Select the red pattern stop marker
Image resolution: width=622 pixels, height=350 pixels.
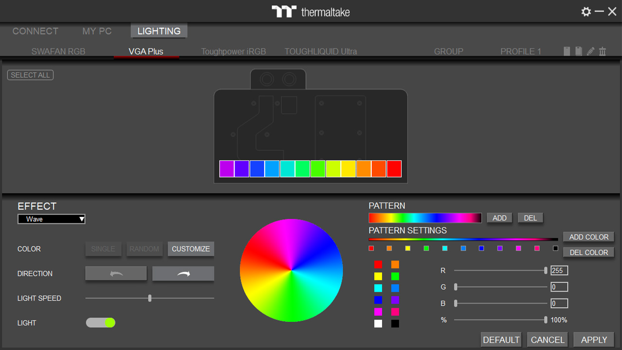(x=371, y=248)
